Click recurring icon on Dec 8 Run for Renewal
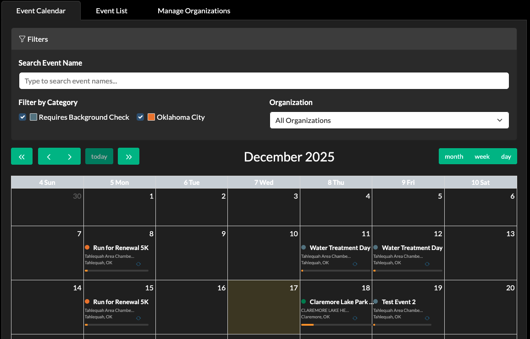The width and height of the screenshot is (530, 339). pos(138,264)
